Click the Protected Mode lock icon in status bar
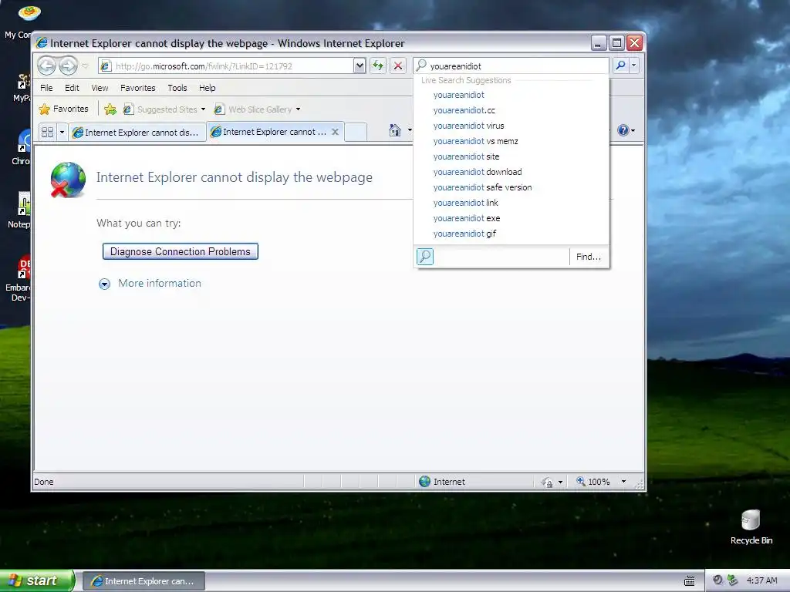Image resolution: width=790 pixels, height=592 pixels. tap(547, 483)
